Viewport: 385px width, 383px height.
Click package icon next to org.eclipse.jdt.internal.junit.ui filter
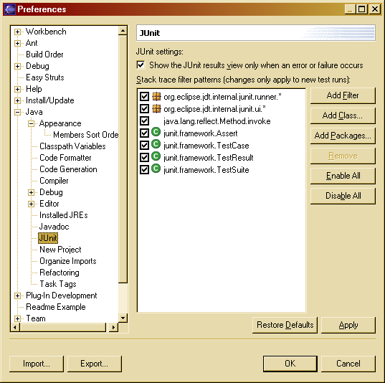[156, 108]
